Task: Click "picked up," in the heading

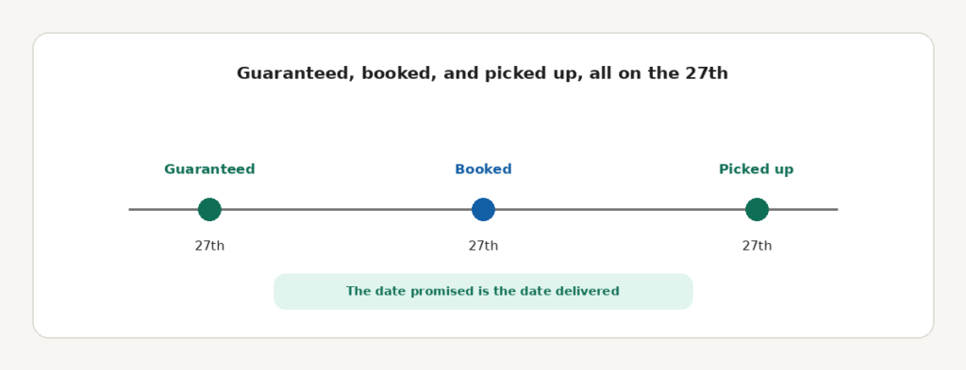Action: point(534,74)
